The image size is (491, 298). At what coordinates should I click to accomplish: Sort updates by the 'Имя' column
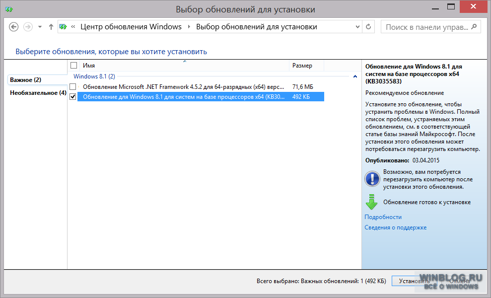(x=184, y=66)
